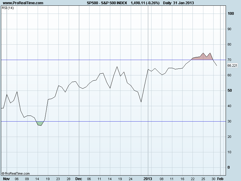Click the RSI (14) indicator label
Screen dimensions: 241x181
click(8, 8)
